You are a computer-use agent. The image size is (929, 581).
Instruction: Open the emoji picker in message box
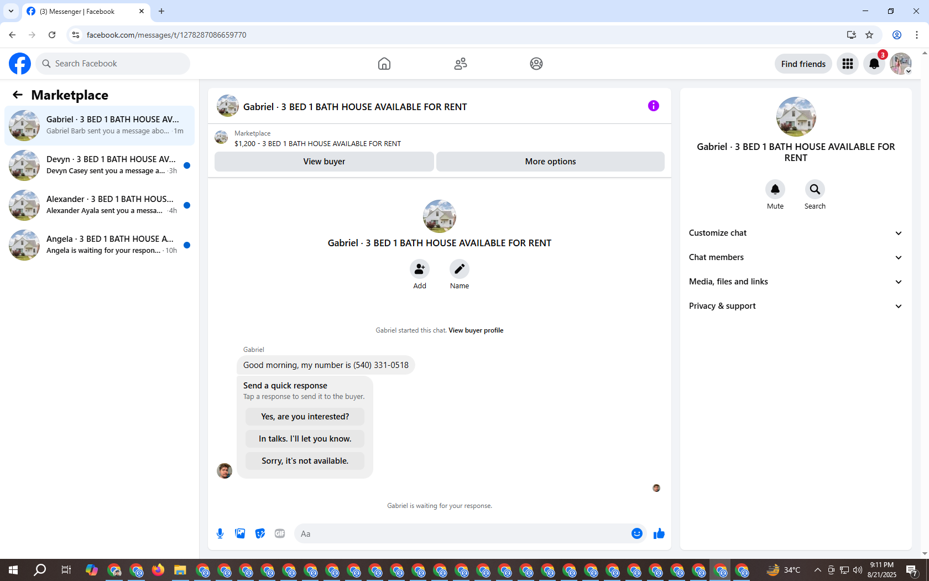click(637, 533)
